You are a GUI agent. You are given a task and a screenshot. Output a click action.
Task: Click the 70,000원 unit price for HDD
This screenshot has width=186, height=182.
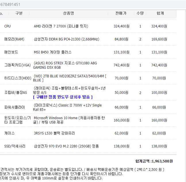click(122, 78)
